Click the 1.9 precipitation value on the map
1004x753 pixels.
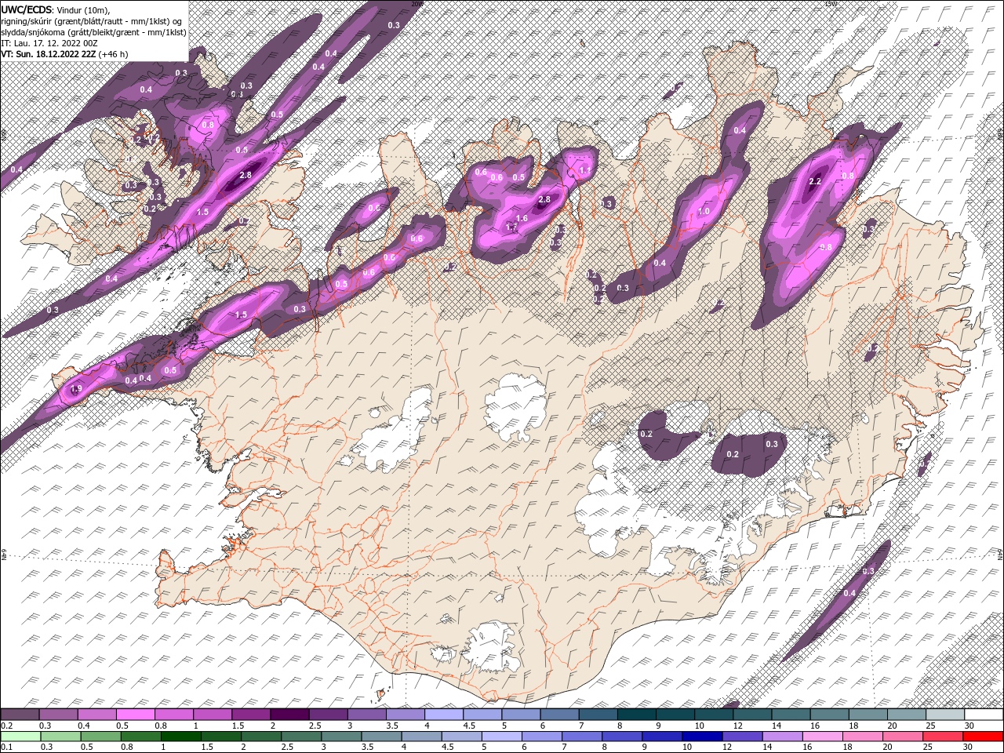(76, 389)
